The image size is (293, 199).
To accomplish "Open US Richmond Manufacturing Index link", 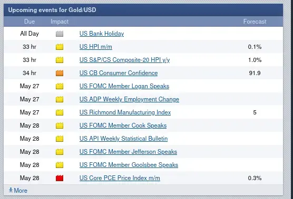I will 125,112.
